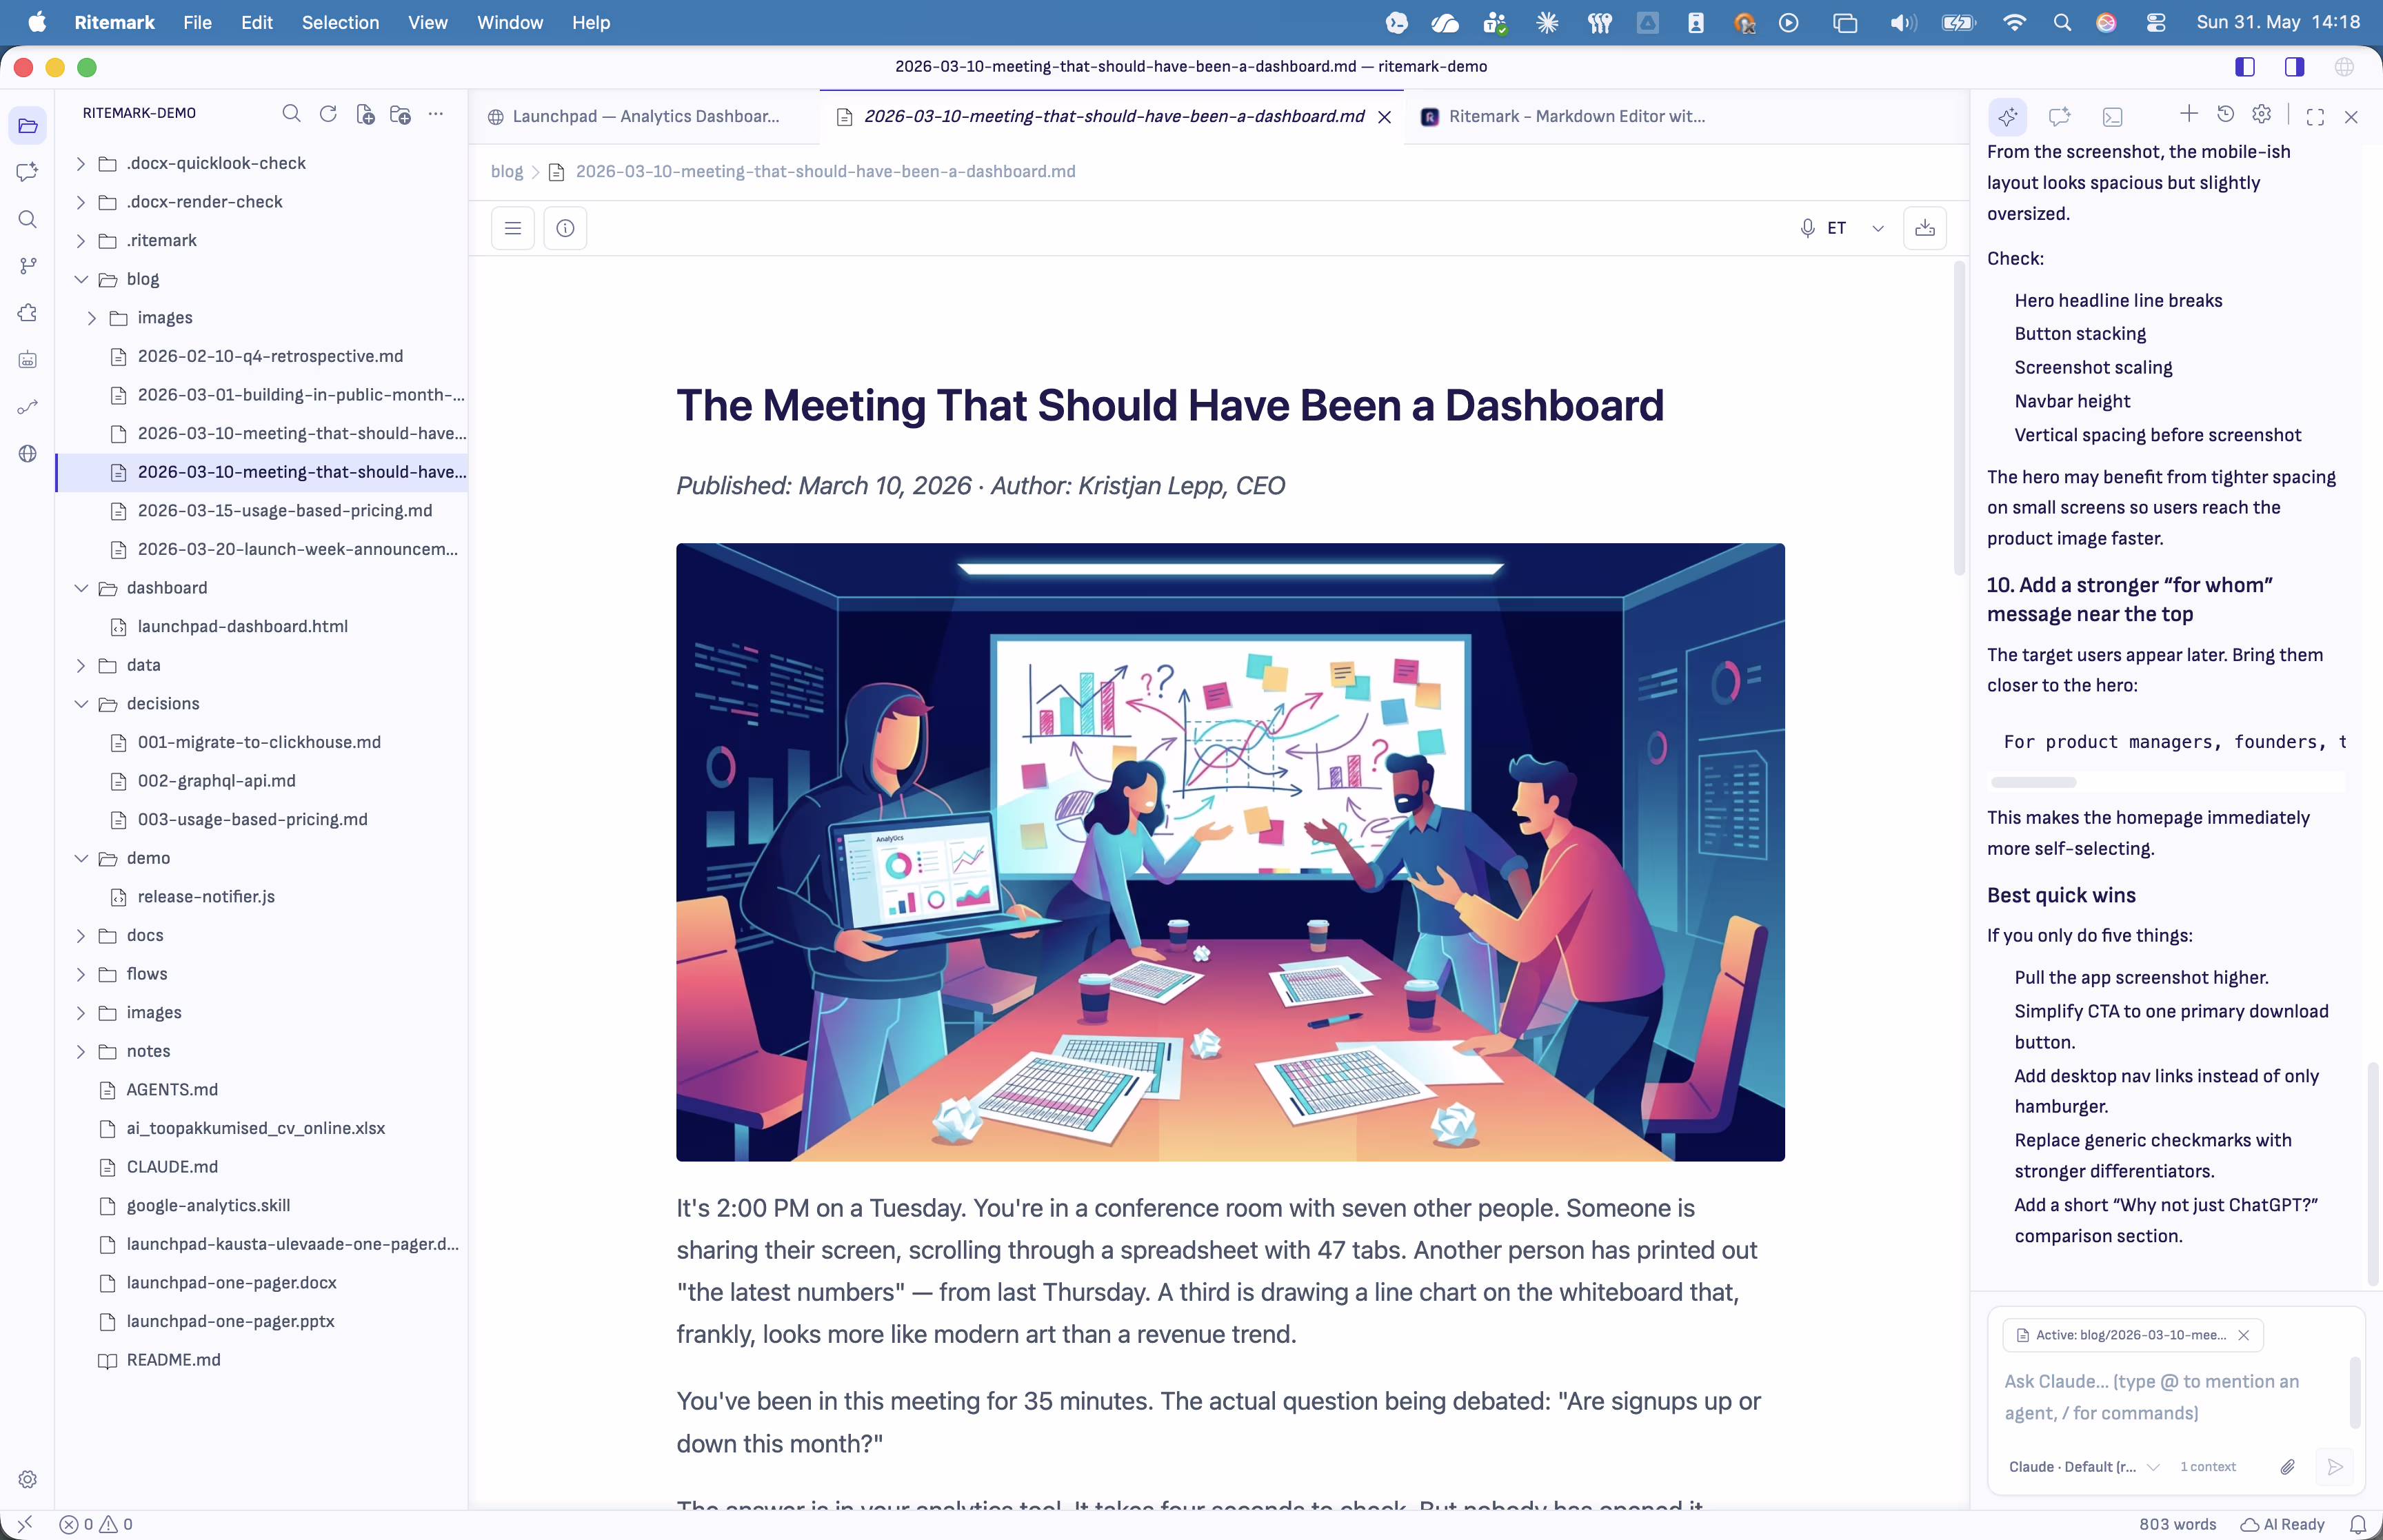Open the robot agents icon in the activity bar
The width and height of the screenshot is (2383, 1540).
28,360
